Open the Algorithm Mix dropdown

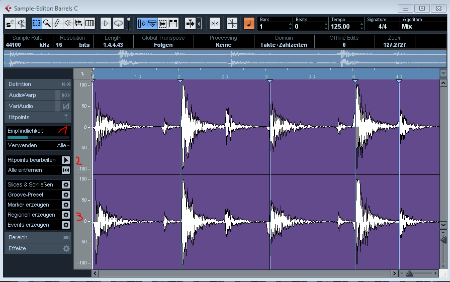point(407,27)
